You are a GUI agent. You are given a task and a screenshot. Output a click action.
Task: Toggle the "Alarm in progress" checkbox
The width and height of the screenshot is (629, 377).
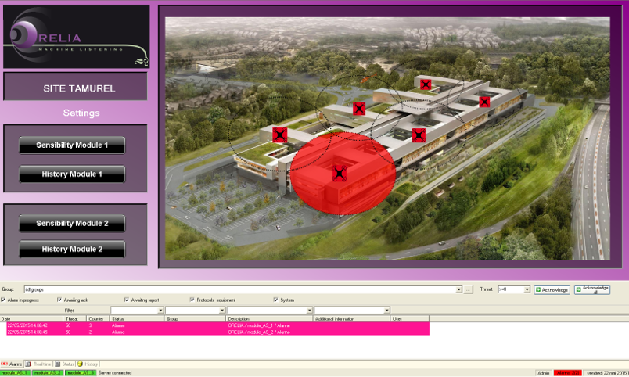[x=3, y=300]
